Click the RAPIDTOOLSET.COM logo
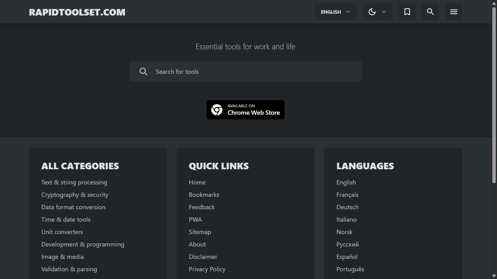This screenshot has height=279, width=497. [77, 12]
